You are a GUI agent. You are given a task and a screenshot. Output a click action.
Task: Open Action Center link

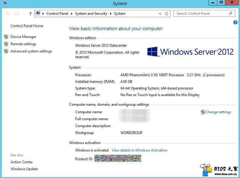point(21,162)
